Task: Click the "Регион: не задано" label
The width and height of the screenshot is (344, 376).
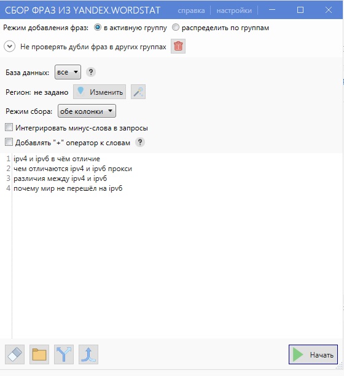Action: [x=37, y=92]
